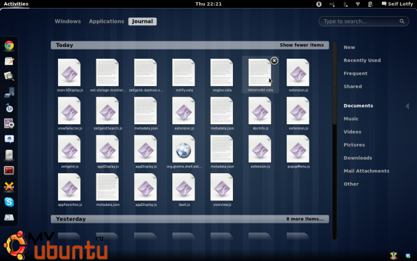This screenshot has height=261, width=417.
Task: Click the accessibility icon in top bar
Action: click(319, 4)
